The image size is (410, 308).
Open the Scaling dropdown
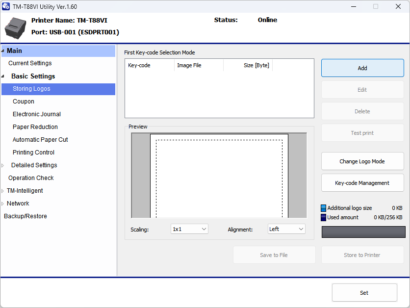pyautogui.click(x=189, y=229)
